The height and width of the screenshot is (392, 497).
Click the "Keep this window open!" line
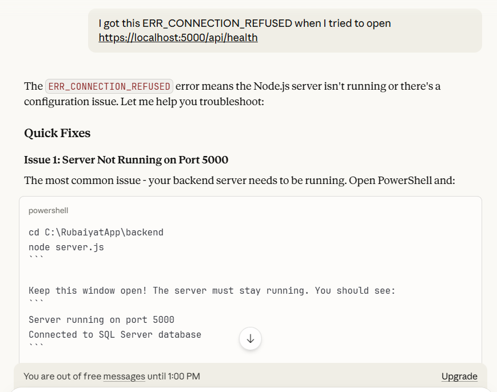click(212, 290)
